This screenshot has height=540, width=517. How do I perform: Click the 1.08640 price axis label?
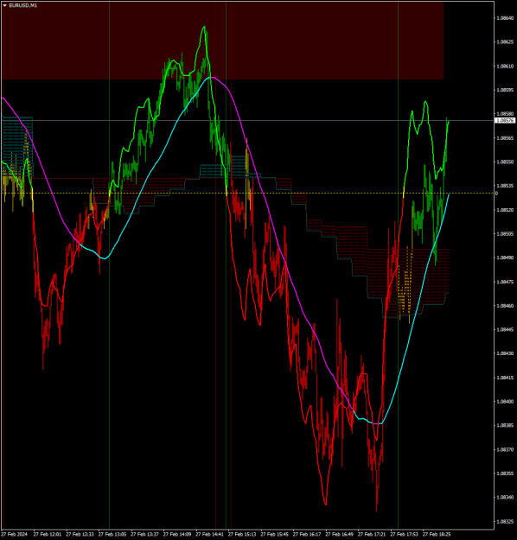[x=505, y=18]
